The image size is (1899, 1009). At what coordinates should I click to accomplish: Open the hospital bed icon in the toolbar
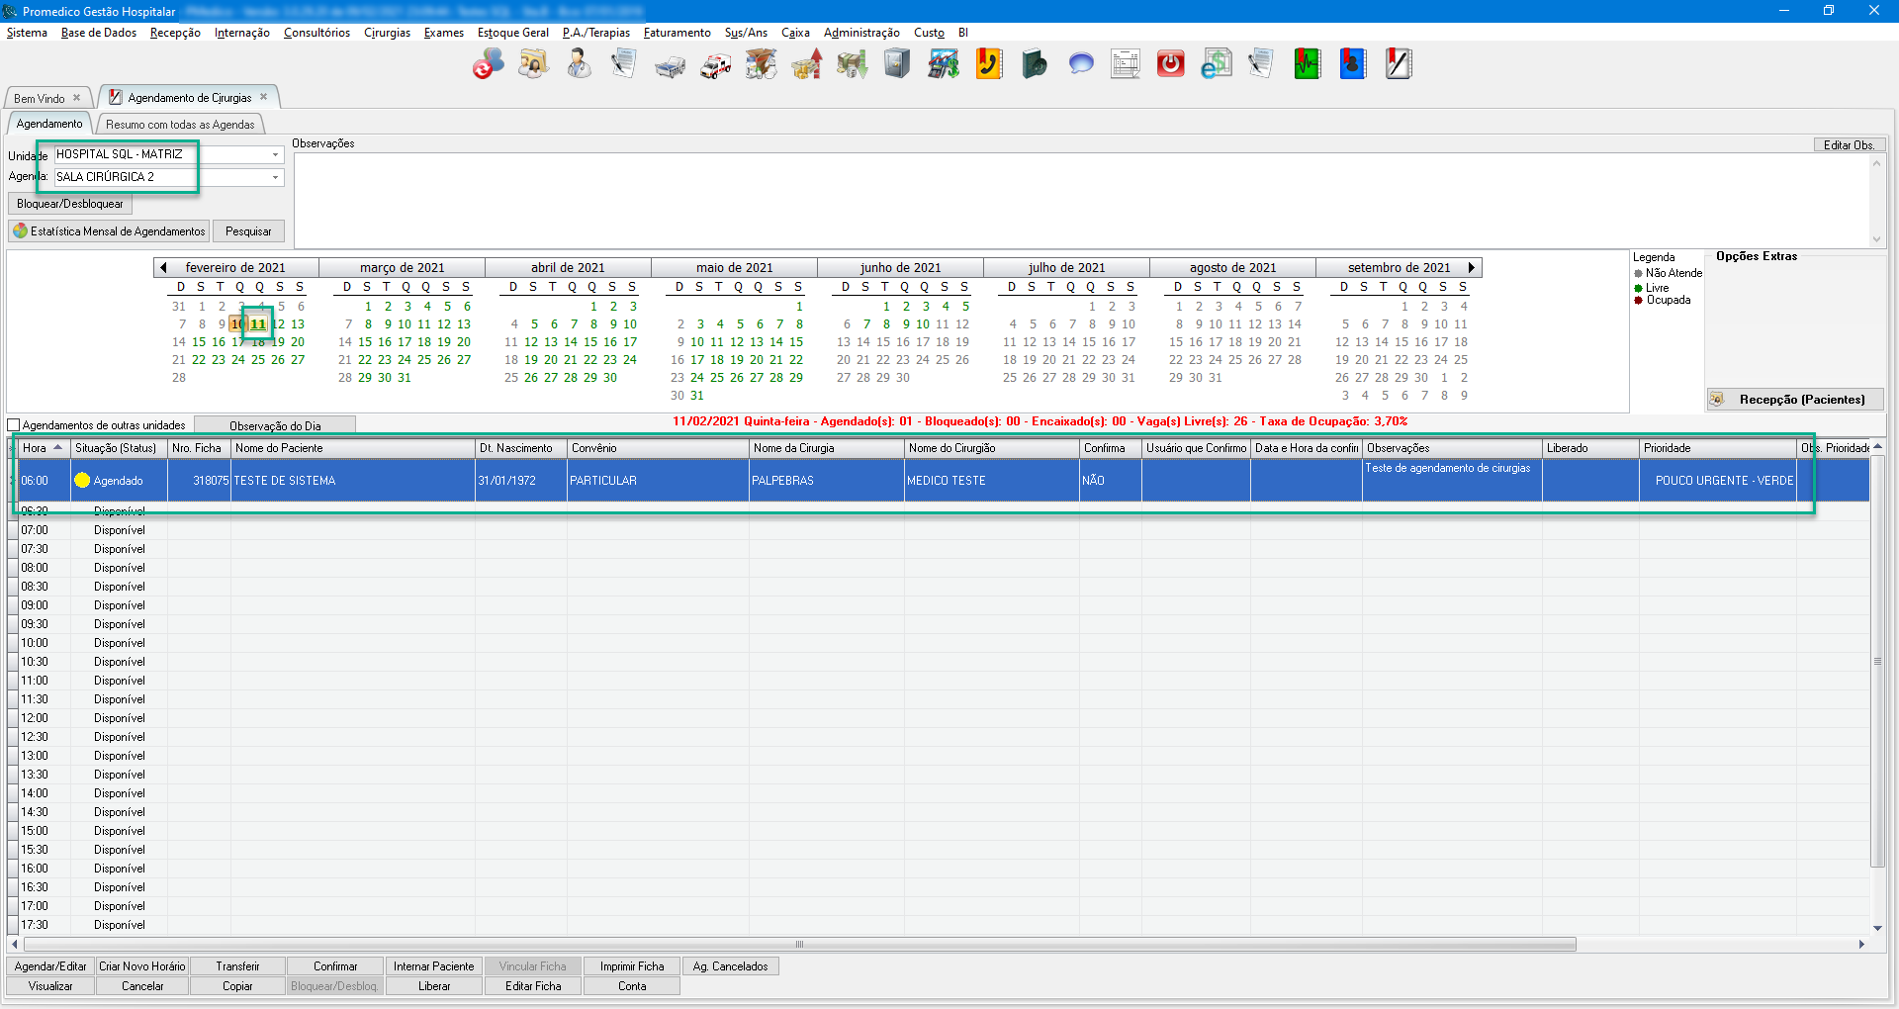point(670,65)
